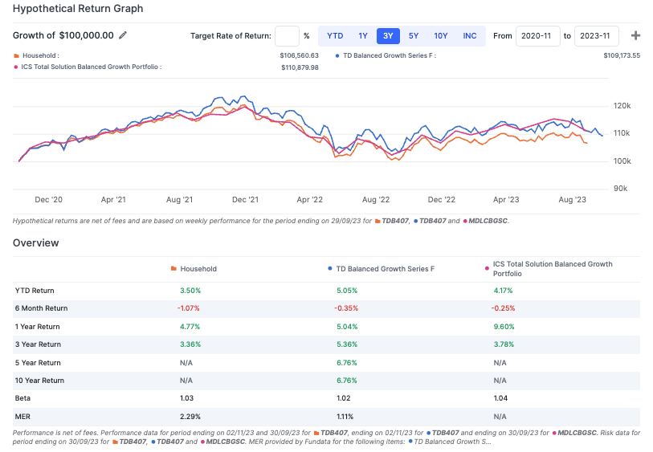Click the $100,000.00 growth amount

tap(86, 35)
